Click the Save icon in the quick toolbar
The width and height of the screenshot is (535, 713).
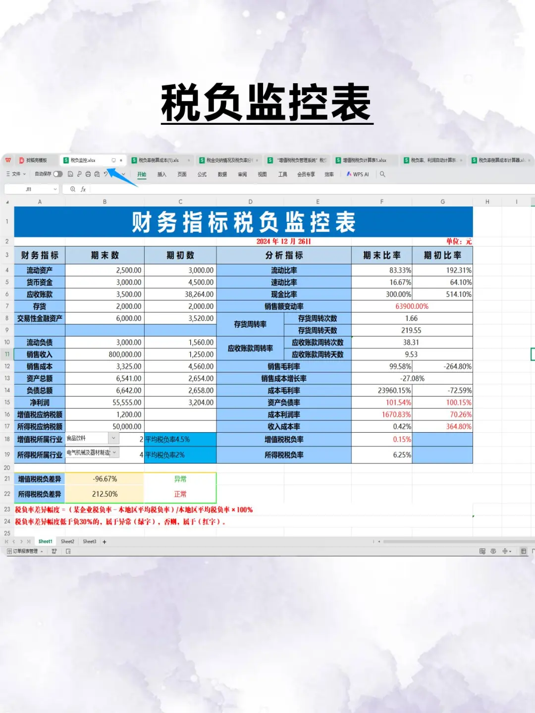[x=70, y=174]
